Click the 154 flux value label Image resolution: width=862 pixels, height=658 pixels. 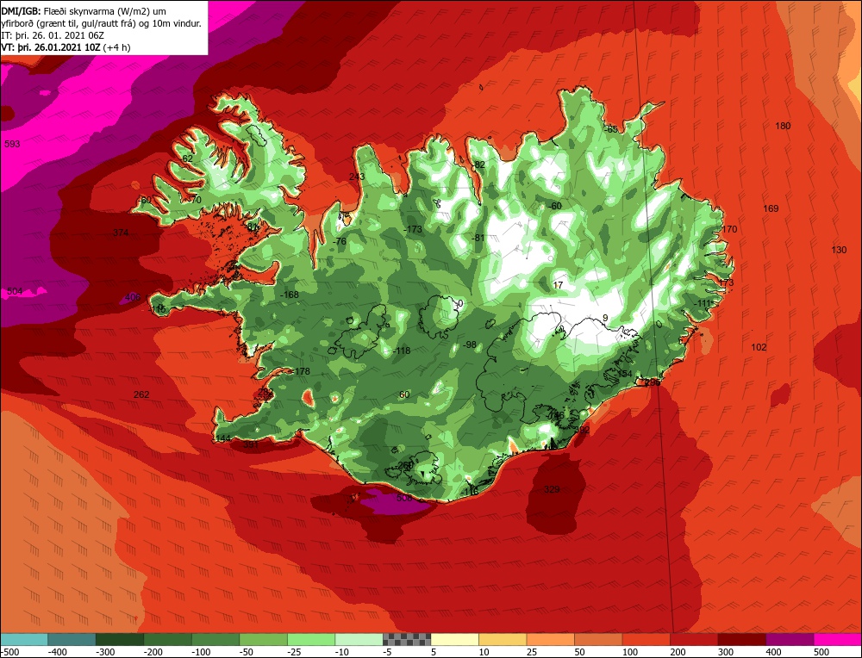click(x=624, y=374)
